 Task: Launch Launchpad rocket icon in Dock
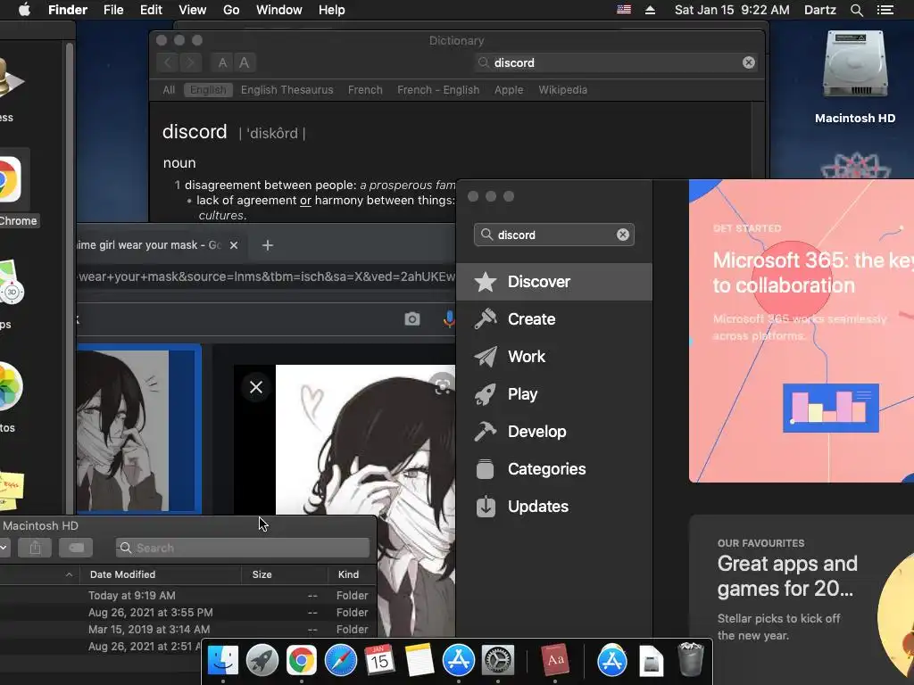(262, 661)
